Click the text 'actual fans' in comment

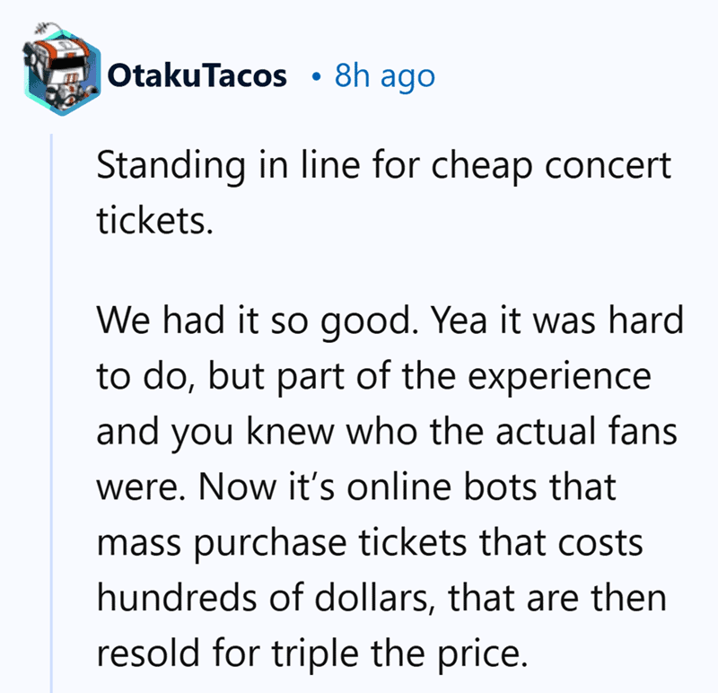click(x=587, y=431)
